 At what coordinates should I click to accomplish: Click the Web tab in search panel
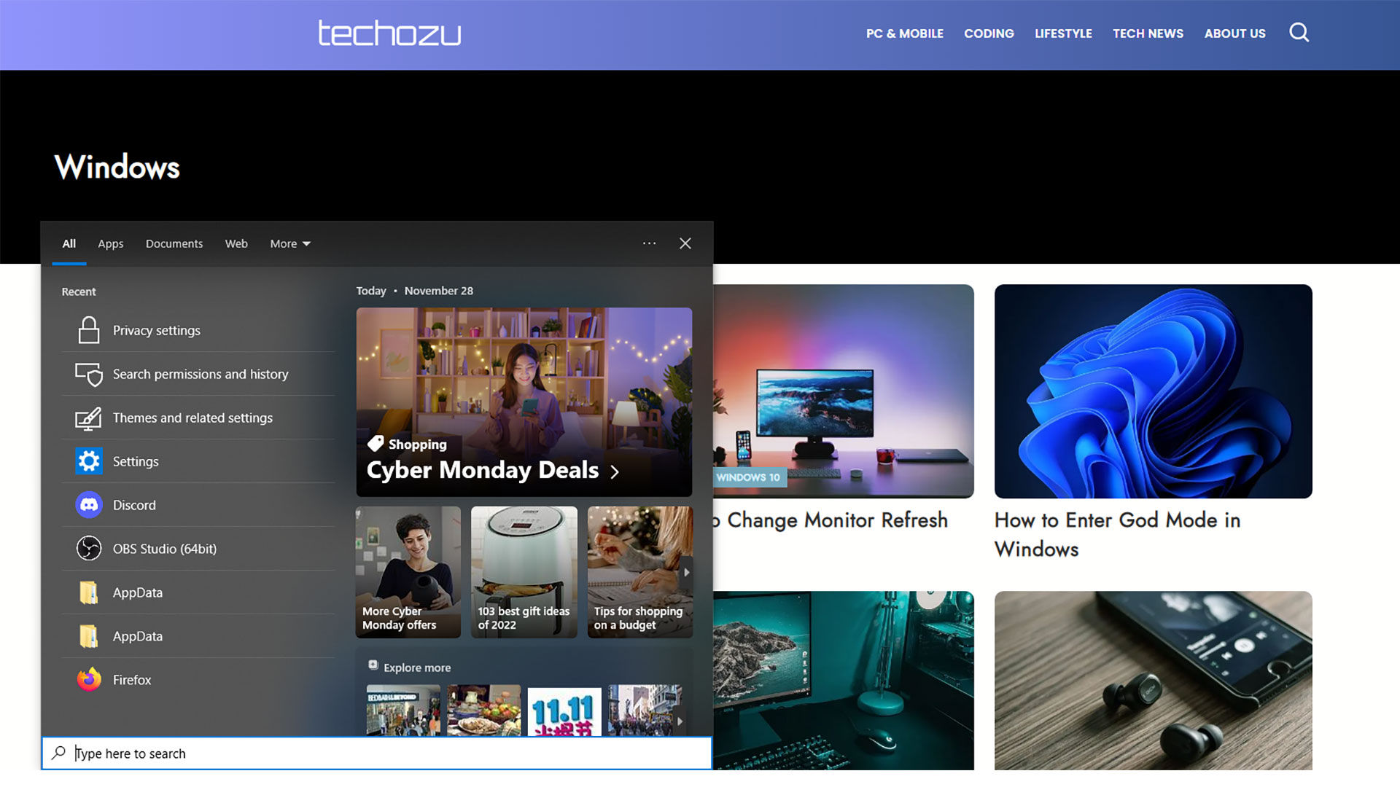pyautogui.click(x=236, y=243)
